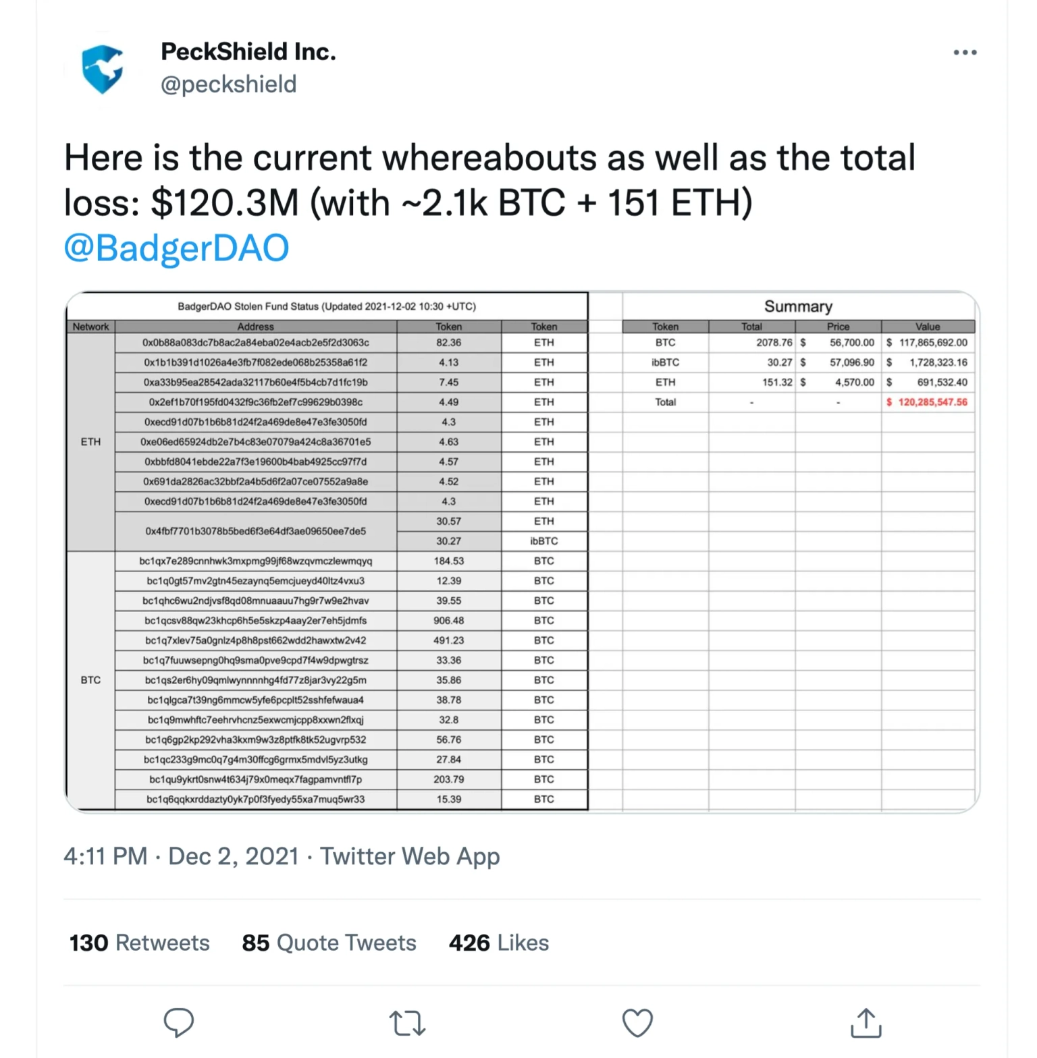
Task: Like the tweet with heart icon
Action: click(x=637, y=1023)
